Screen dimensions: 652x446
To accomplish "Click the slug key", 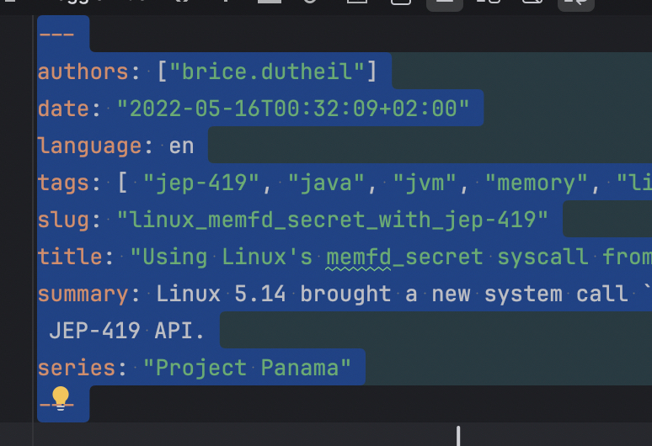I will pos(63,220).
